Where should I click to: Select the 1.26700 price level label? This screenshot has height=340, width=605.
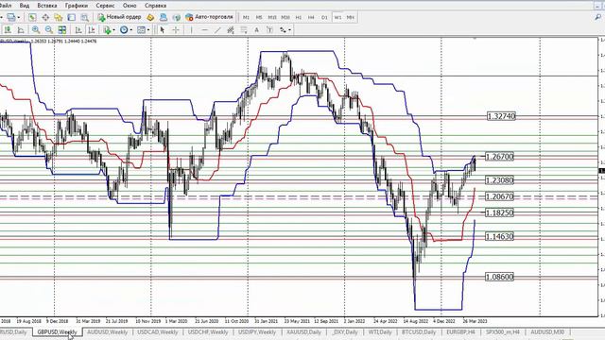tap(499, 157)
